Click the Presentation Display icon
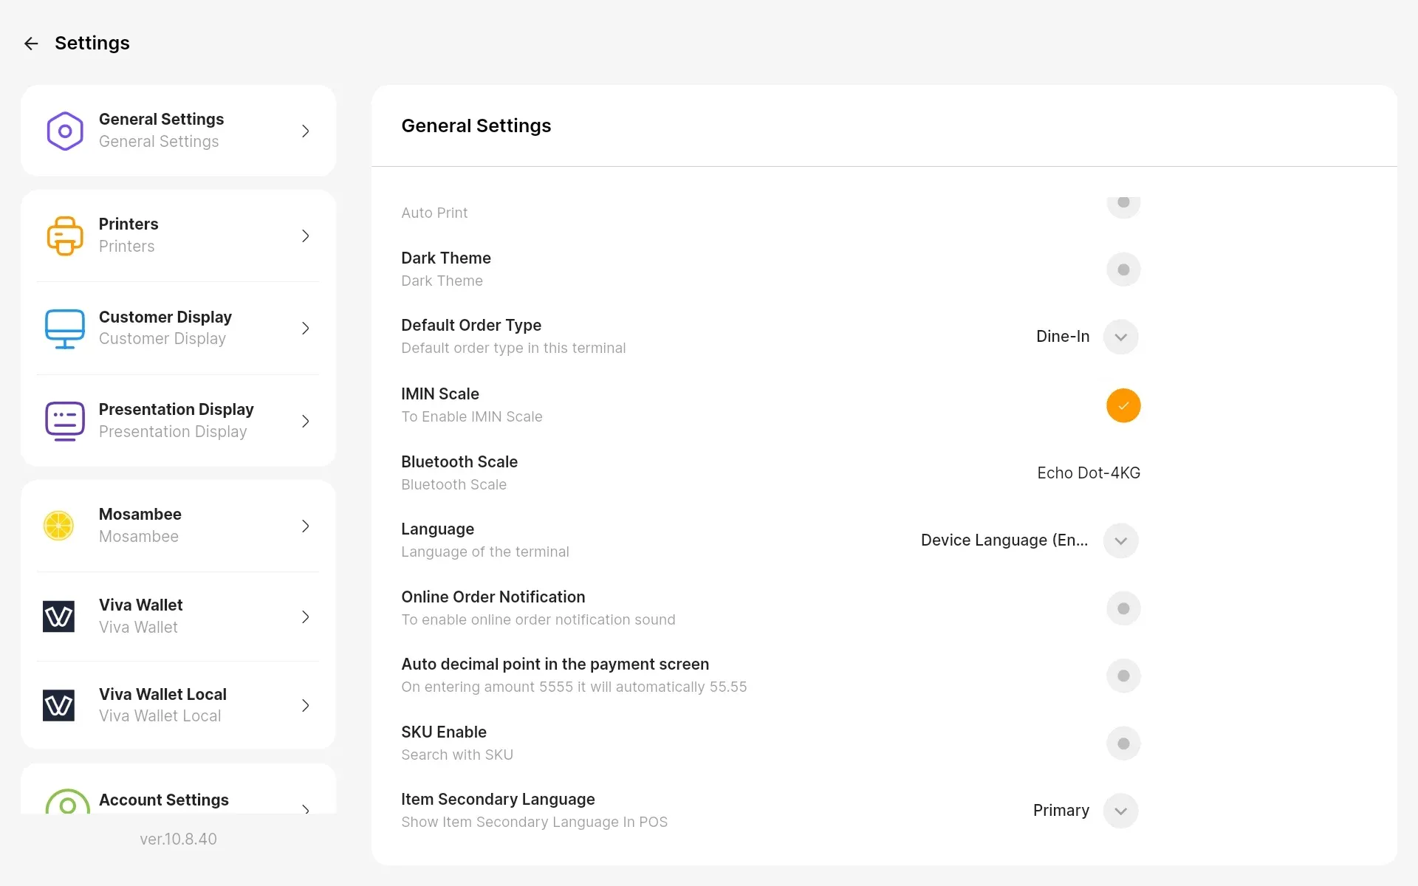 [65, 421]
